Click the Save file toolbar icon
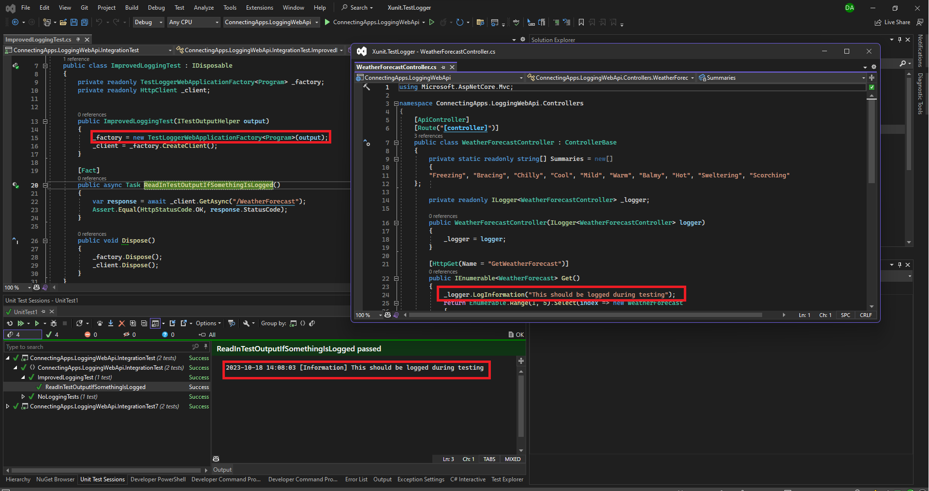 (74, 22)
